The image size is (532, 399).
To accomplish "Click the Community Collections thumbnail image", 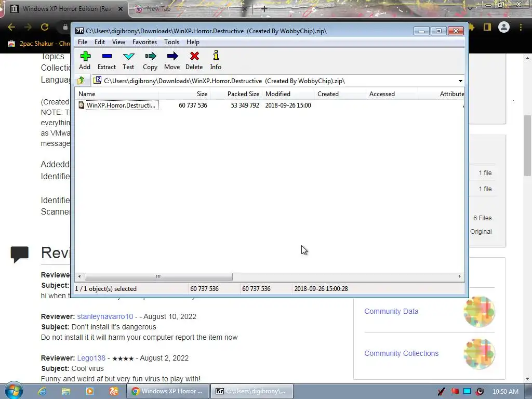I will pyautogui.click(x=479, y=353).
